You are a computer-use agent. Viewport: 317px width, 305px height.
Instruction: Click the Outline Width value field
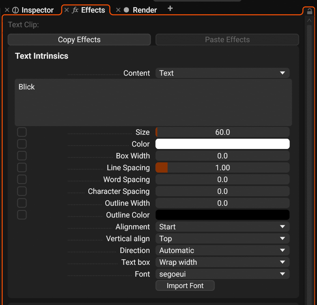coord(222,203)
